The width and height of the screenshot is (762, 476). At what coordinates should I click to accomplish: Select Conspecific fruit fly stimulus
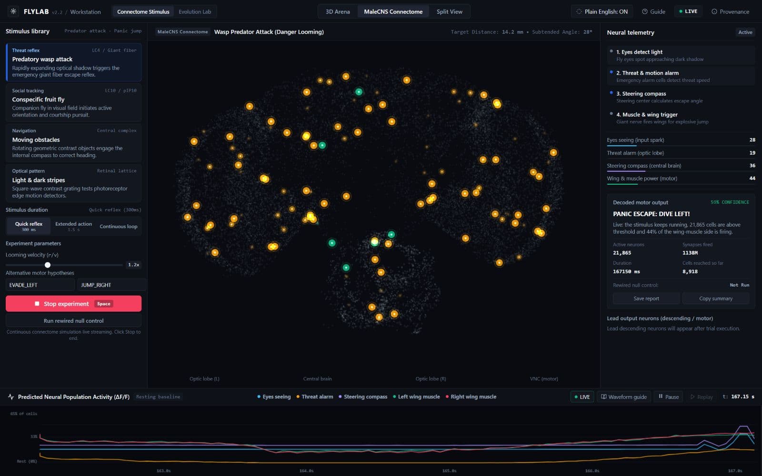click(x=73, y=102)
